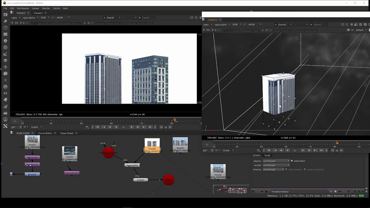
Task: Open the Channel nodes toolbar icon
Action: point(5,34)
